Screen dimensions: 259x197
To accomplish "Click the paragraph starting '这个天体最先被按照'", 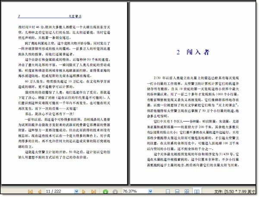I will tap(193, 160).
